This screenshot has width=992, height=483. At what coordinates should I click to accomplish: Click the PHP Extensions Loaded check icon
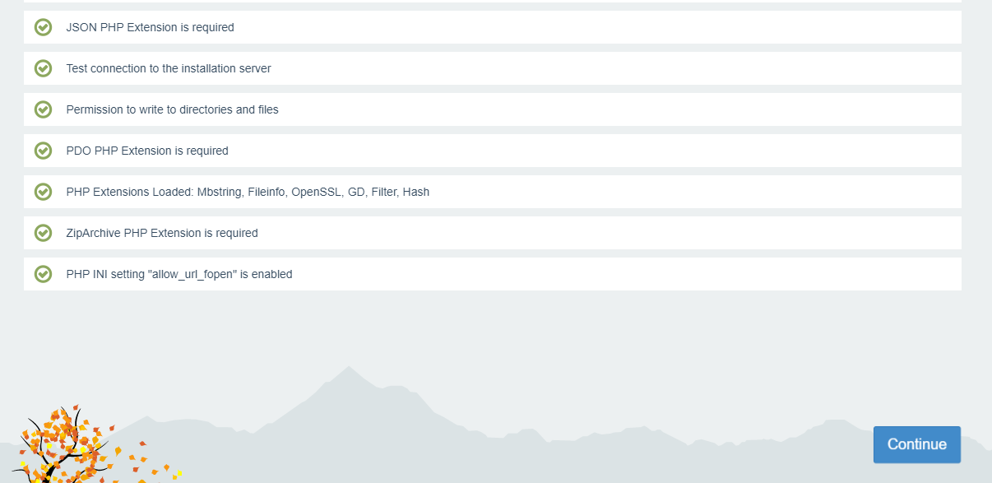point(44,192)
